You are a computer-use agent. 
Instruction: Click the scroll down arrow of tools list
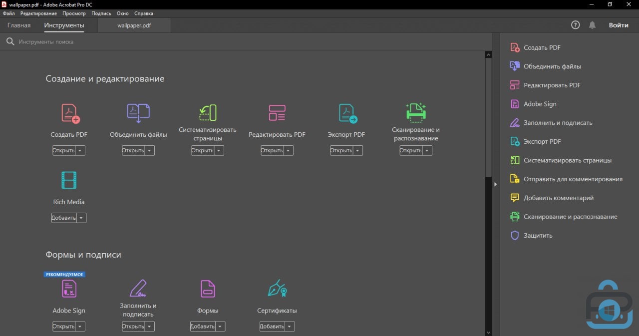point(489,332)
